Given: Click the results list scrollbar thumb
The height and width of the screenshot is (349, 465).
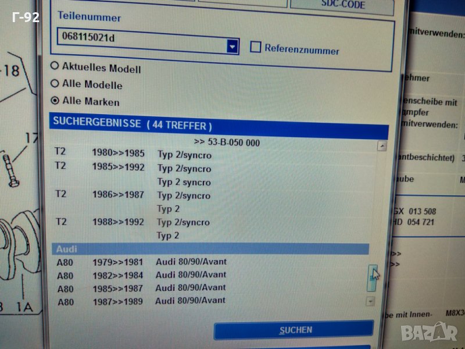Looking at the screenshot, I should click(x=371, y=278).
